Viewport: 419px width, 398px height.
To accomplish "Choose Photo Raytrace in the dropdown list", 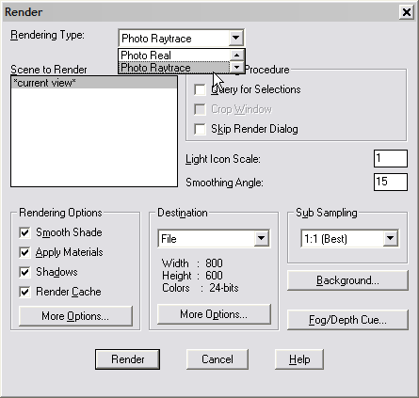I will click(174, 68).
